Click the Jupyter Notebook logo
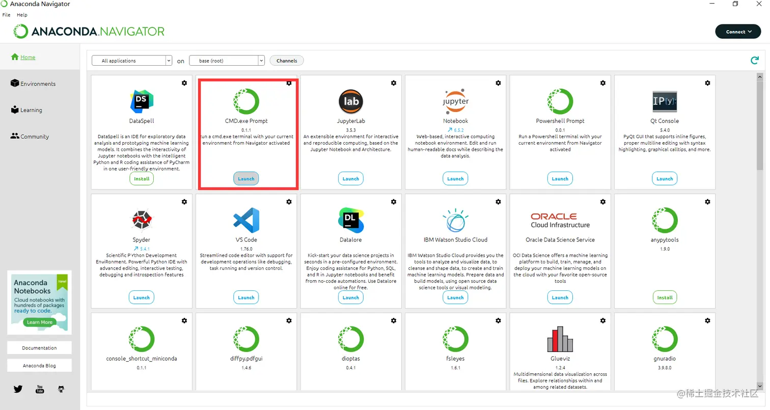 pos(455,101)
